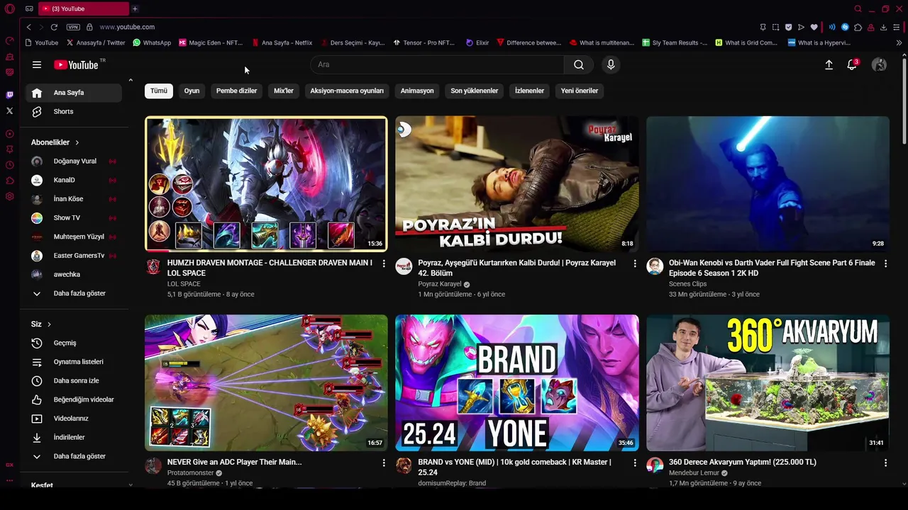Viewport: 908px width, 510px height.
Task: Open Shorts in sidebar
Action: pyautogui.click(x=74, y=111)
